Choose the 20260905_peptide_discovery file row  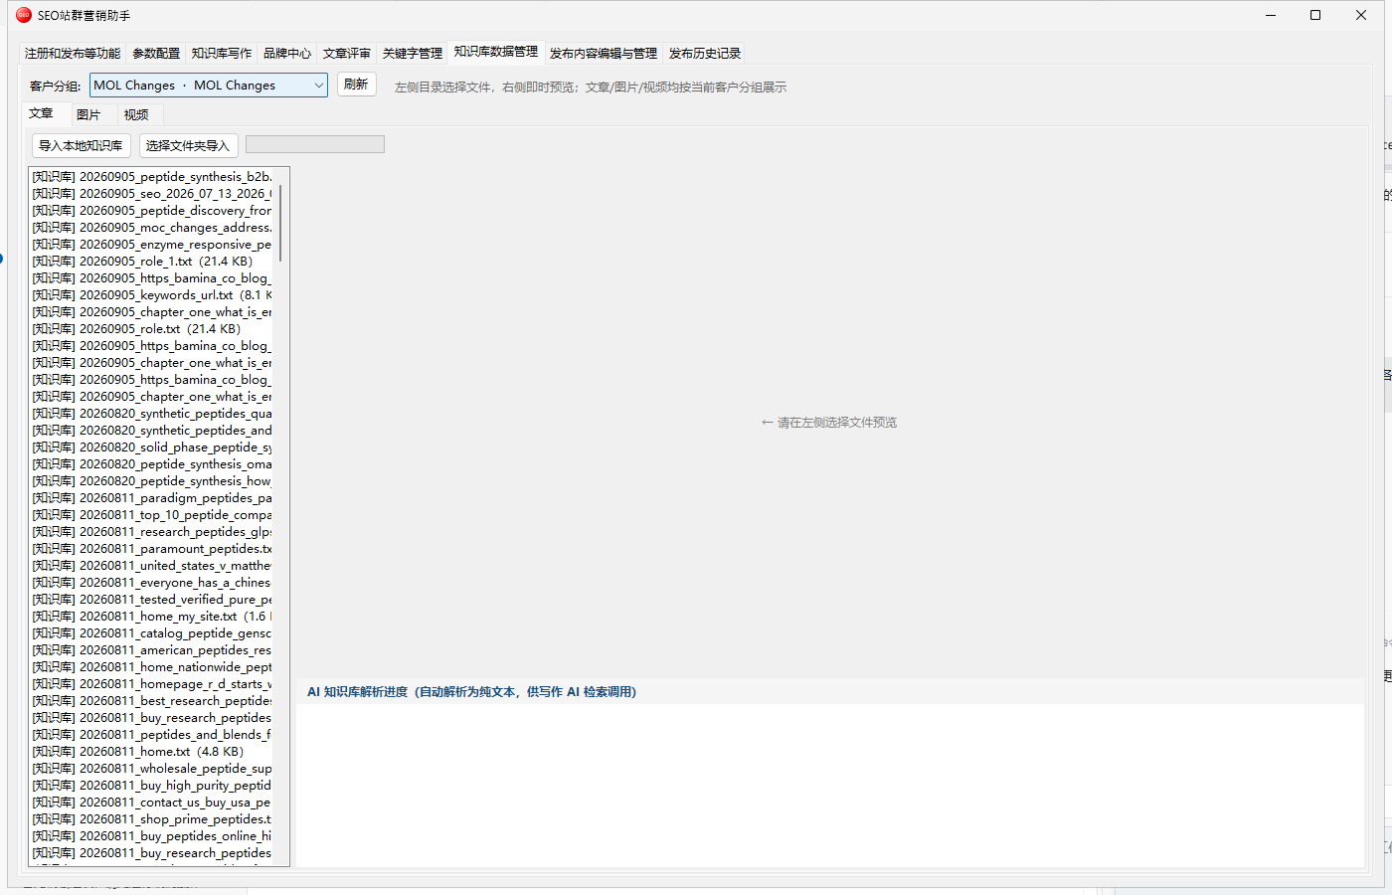(x=151, y=211)
